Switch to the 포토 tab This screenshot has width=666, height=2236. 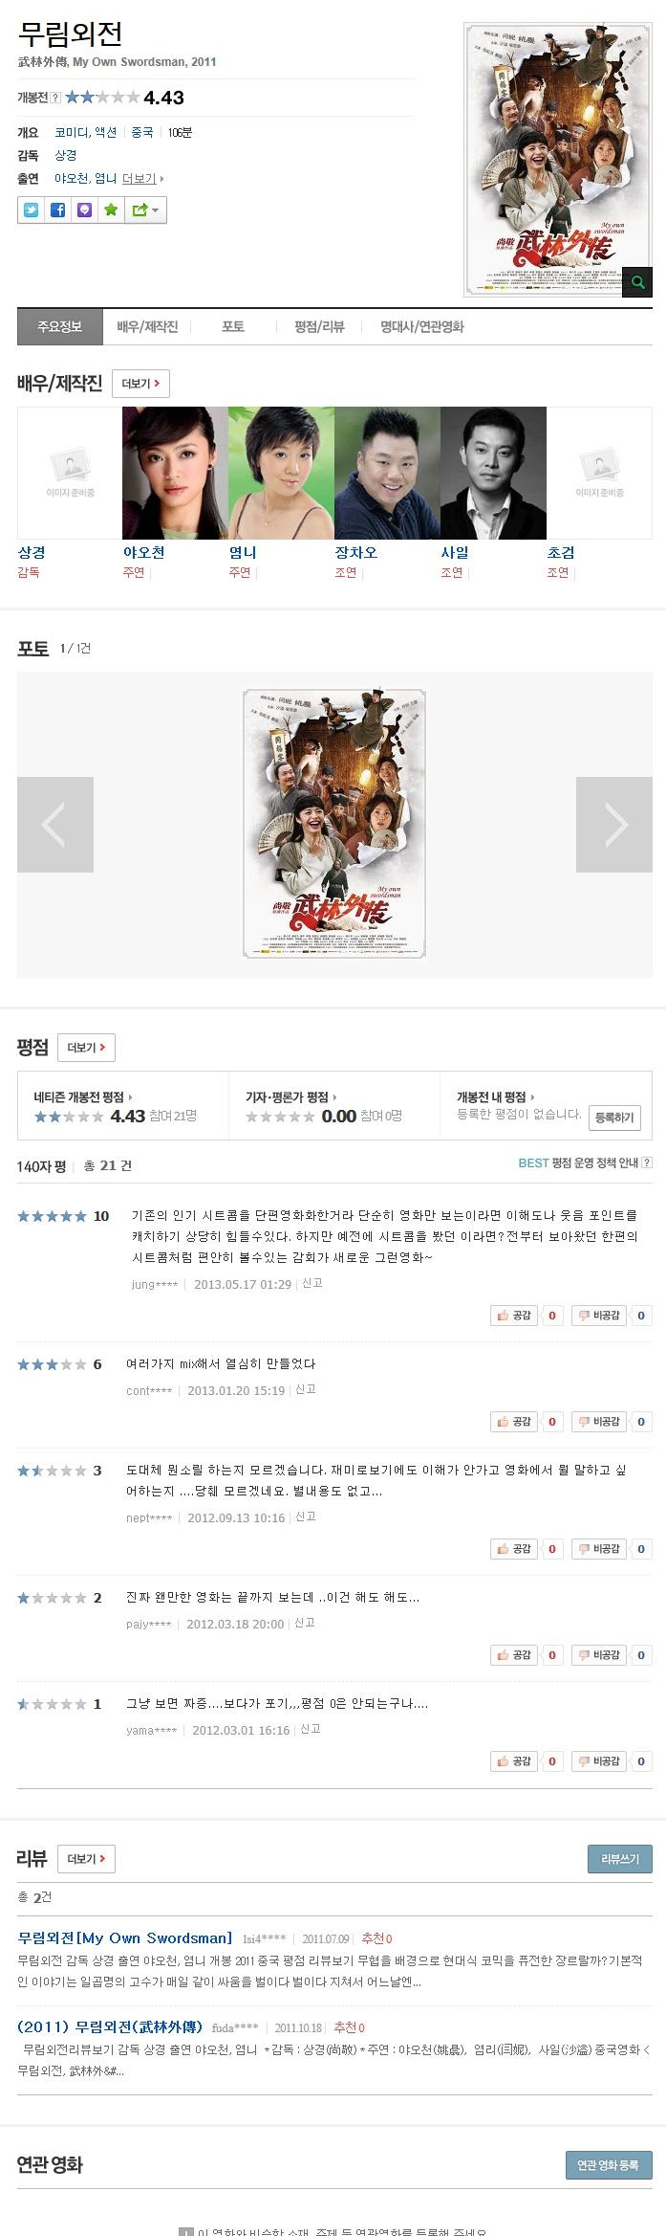233,326
